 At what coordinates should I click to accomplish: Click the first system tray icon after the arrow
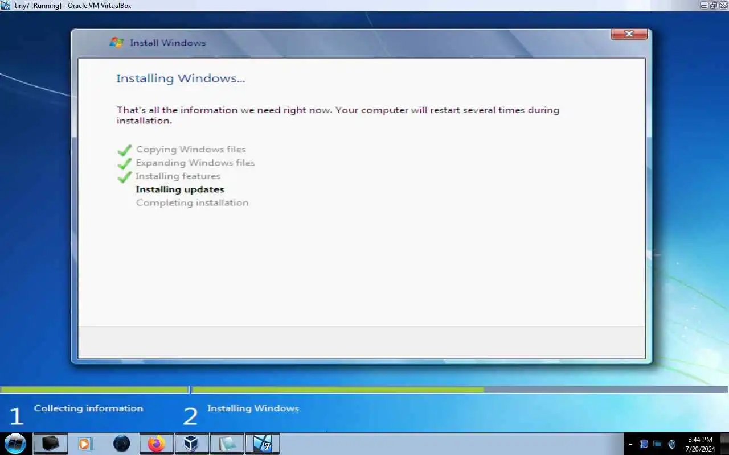click(x=644, y=444)
